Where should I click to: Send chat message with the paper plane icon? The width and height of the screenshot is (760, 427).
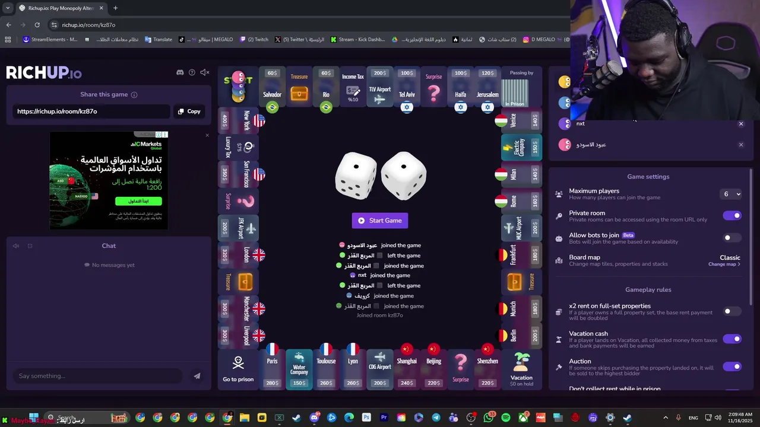tap(197, 376)
